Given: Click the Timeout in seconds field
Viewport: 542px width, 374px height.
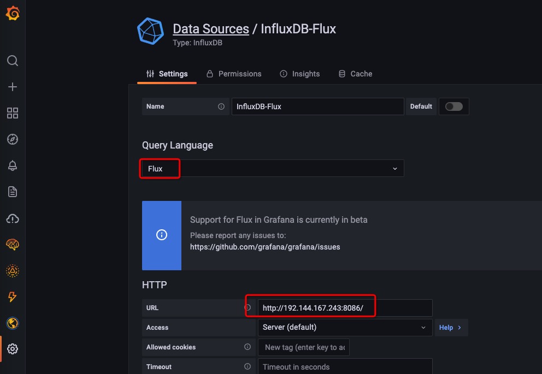Looking at the screenshot, I should tap(345, 366).
